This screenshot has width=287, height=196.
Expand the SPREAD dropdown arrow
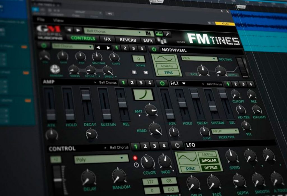coord(116,77)
